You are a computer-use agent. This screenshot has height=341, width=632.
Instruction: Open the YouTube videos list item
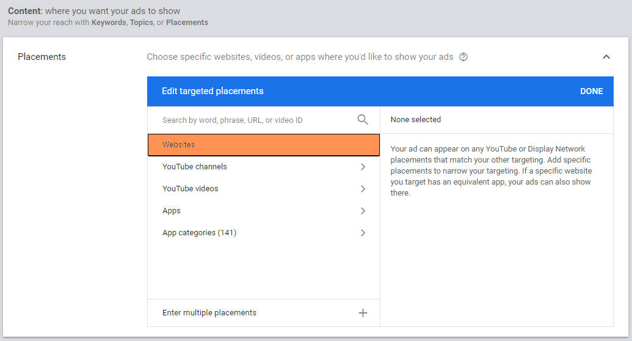point(264,189)
